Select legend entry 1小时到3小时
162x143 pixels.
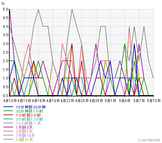[x=28, y=115]
